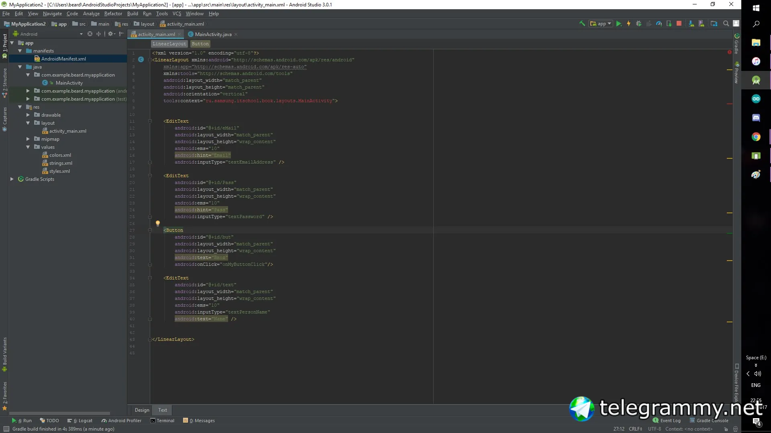Click the Debug app bug icon
This screenshot has width=771, height=433.
point(638,24)
